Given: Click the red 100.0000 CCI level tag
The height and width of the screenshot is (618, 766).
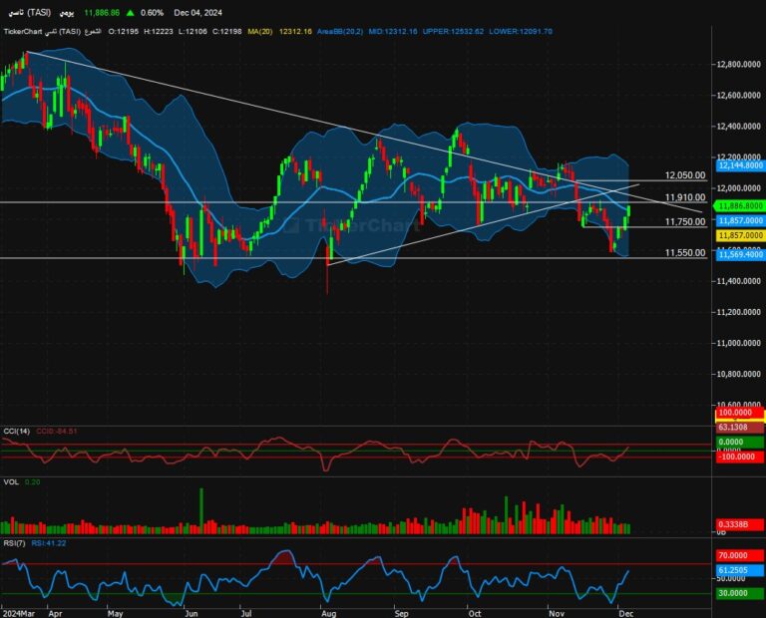Looking at the screenshot, I should [739, 413].
